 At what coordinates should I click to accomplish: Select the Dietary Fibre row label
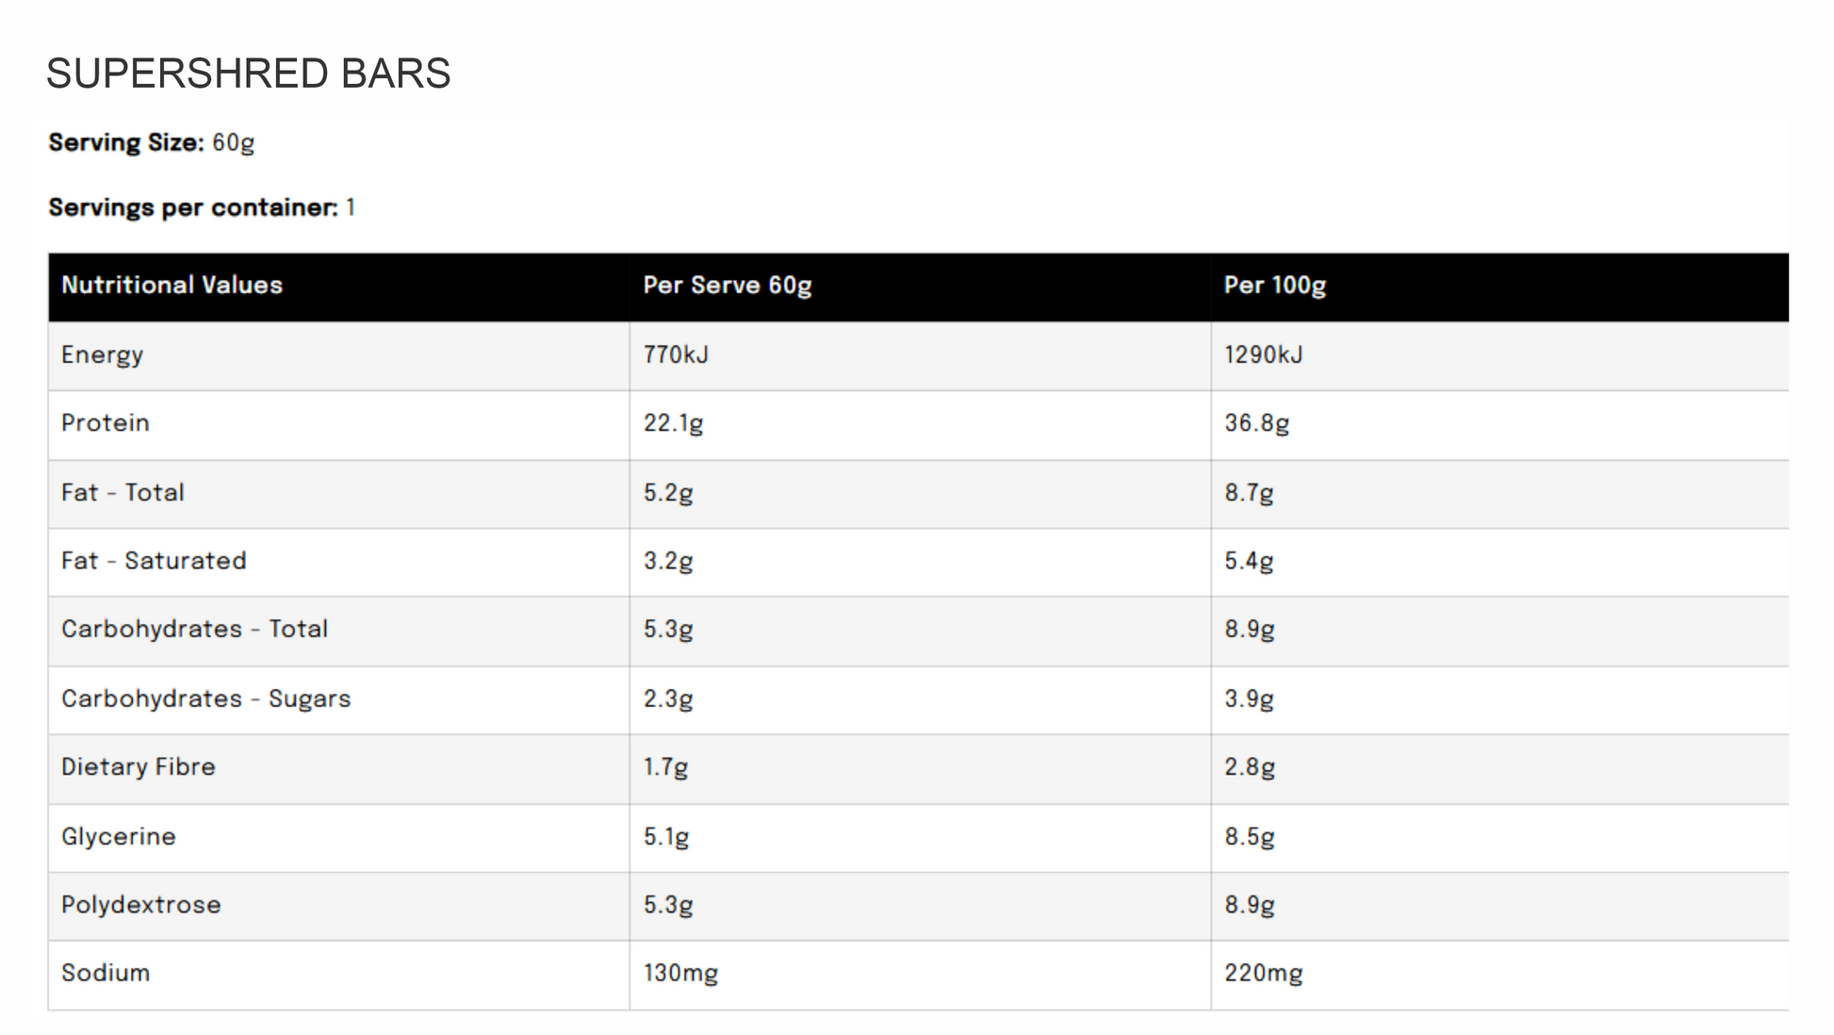coord(139,767)
